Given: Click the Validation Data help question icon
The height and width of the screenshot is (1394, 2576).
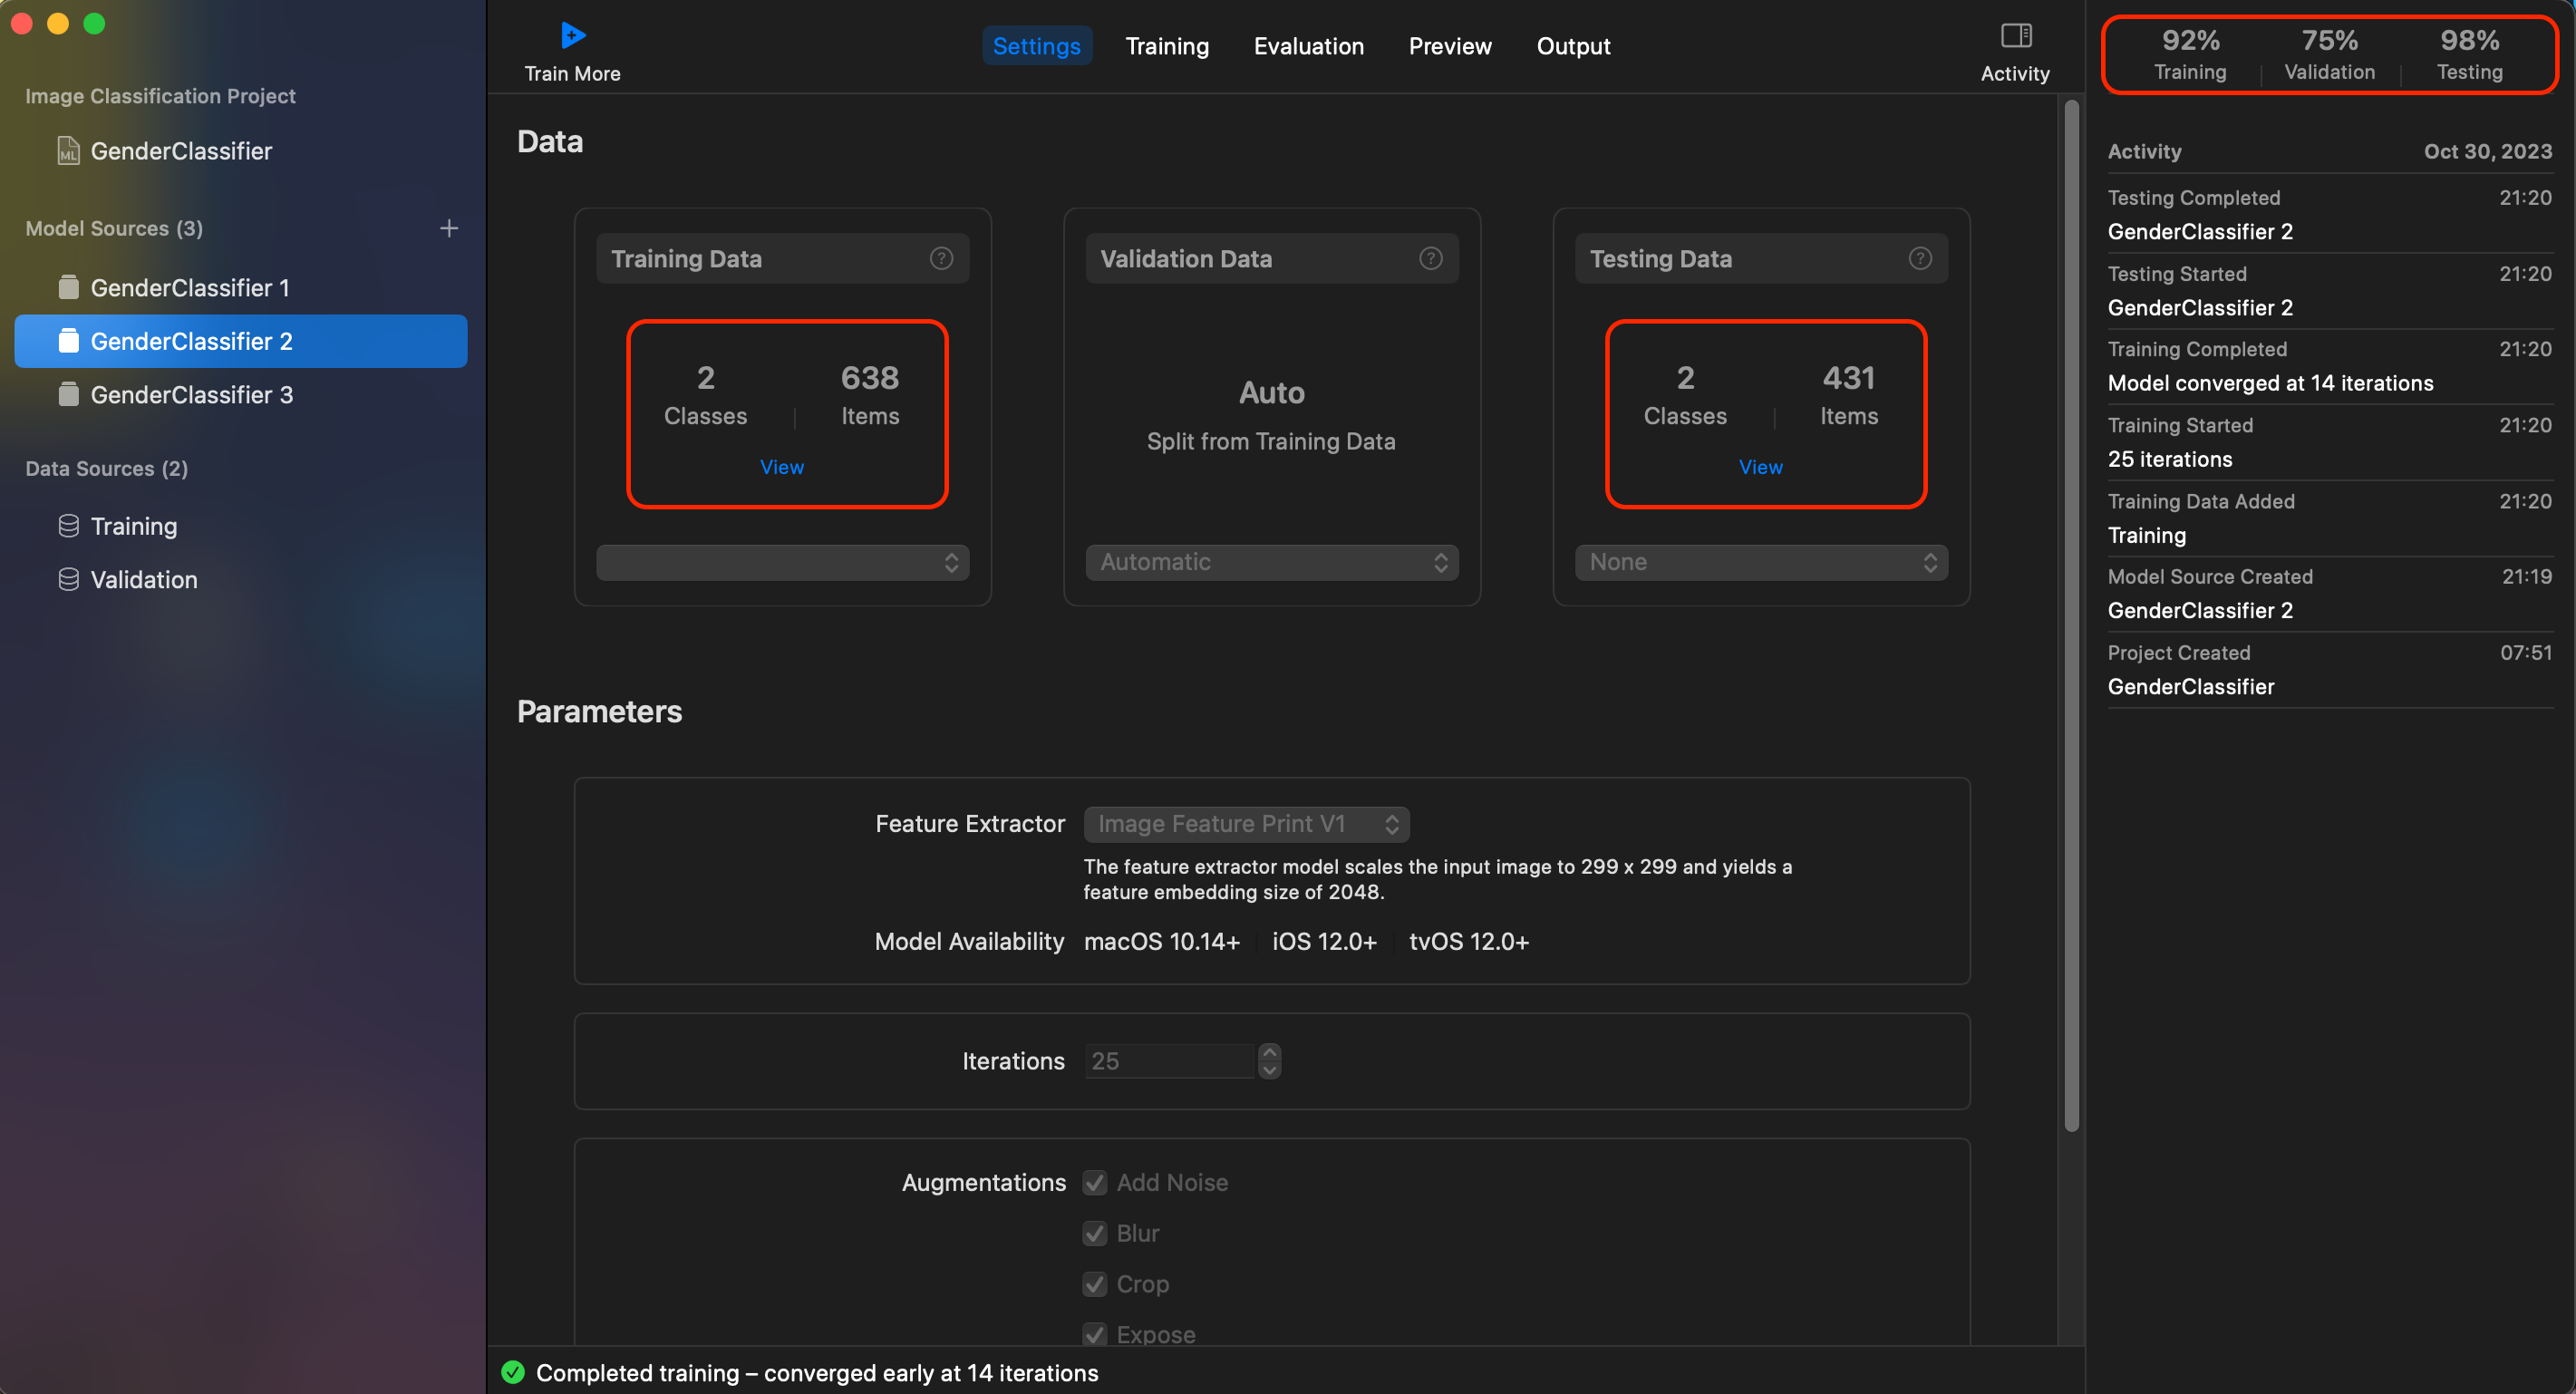Looking at the screenshot, I should click(1430, 258).
